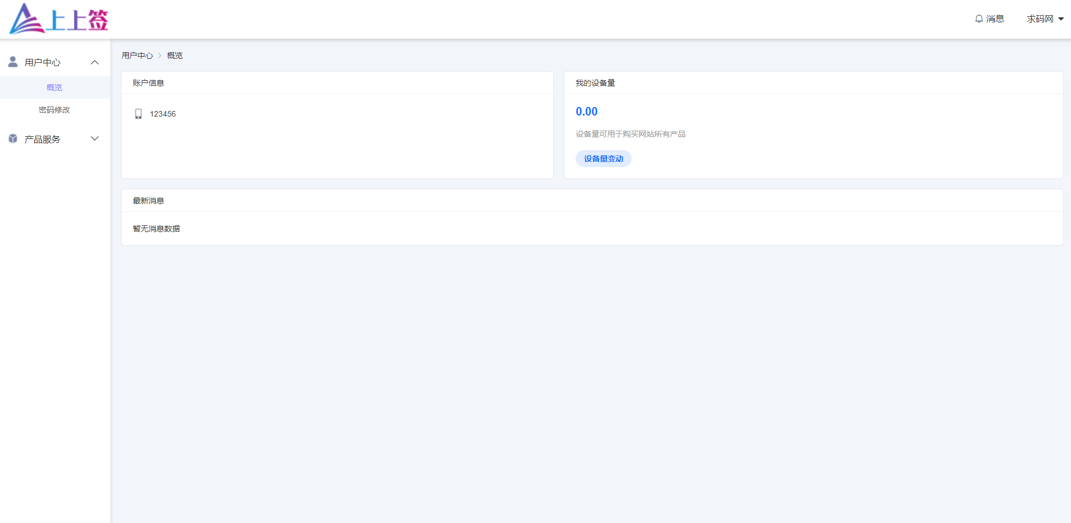Viewport: 1071px width, 523px height.
Task: Open the 求码网 user dropdown
Action: [1045, 19]
